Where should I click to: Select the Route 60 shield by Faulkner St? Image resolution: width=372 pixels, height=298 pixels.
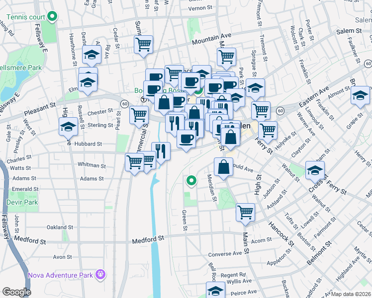point(368,63)
